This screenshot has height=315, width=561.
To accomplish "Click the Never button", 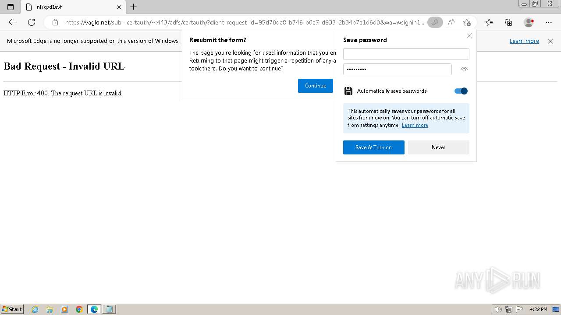I will pyautogui.click(x=438, y=147).
